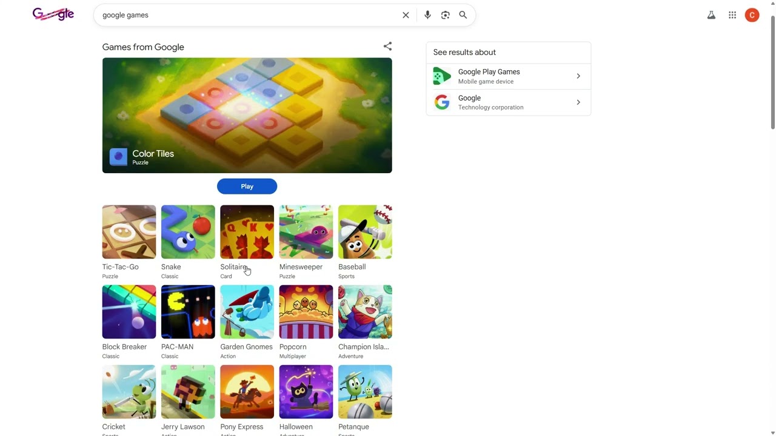Click the Baseball label text
This screenshot has width=776, height=436.
[x=352, y=267]
